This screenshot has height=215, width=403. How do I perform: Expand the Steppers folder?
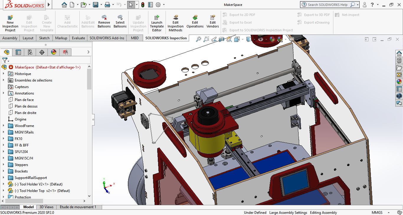pyautogui.click(x=4, y=165)
